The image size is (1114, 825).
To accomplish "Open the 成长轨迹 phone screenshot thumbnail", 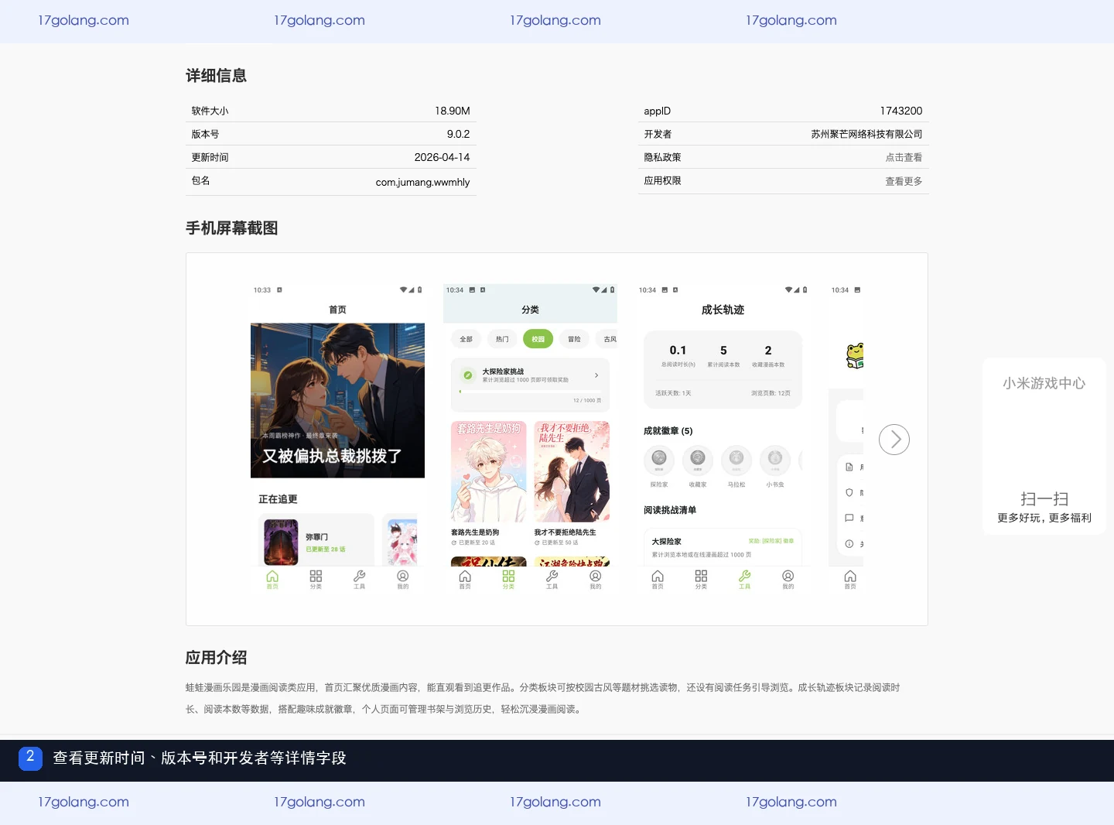I will [723, 439].
